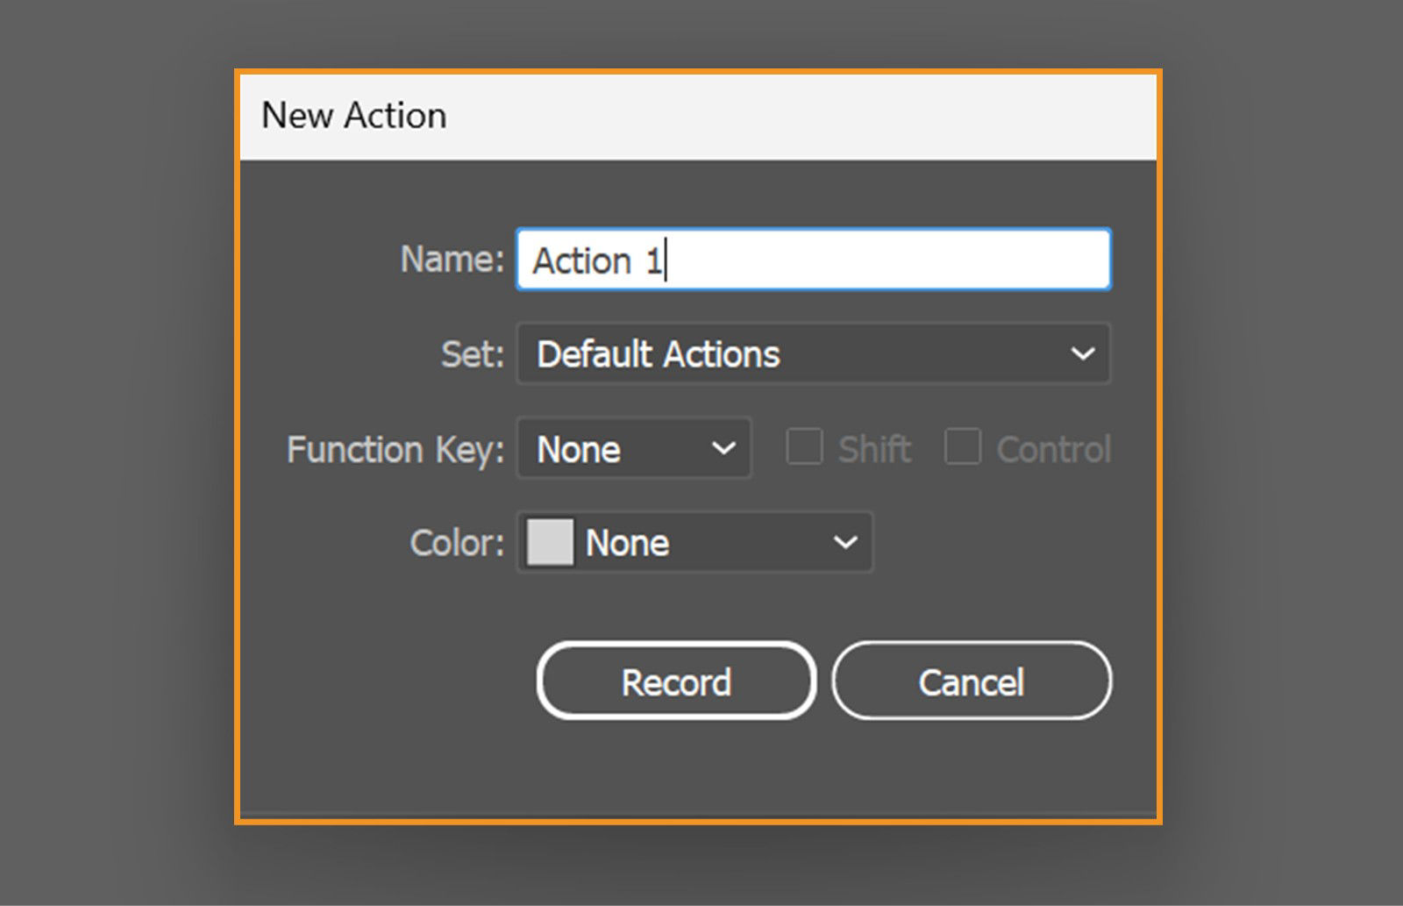
Task: Open the Color dropdown set to None
Action: [693, 542]
